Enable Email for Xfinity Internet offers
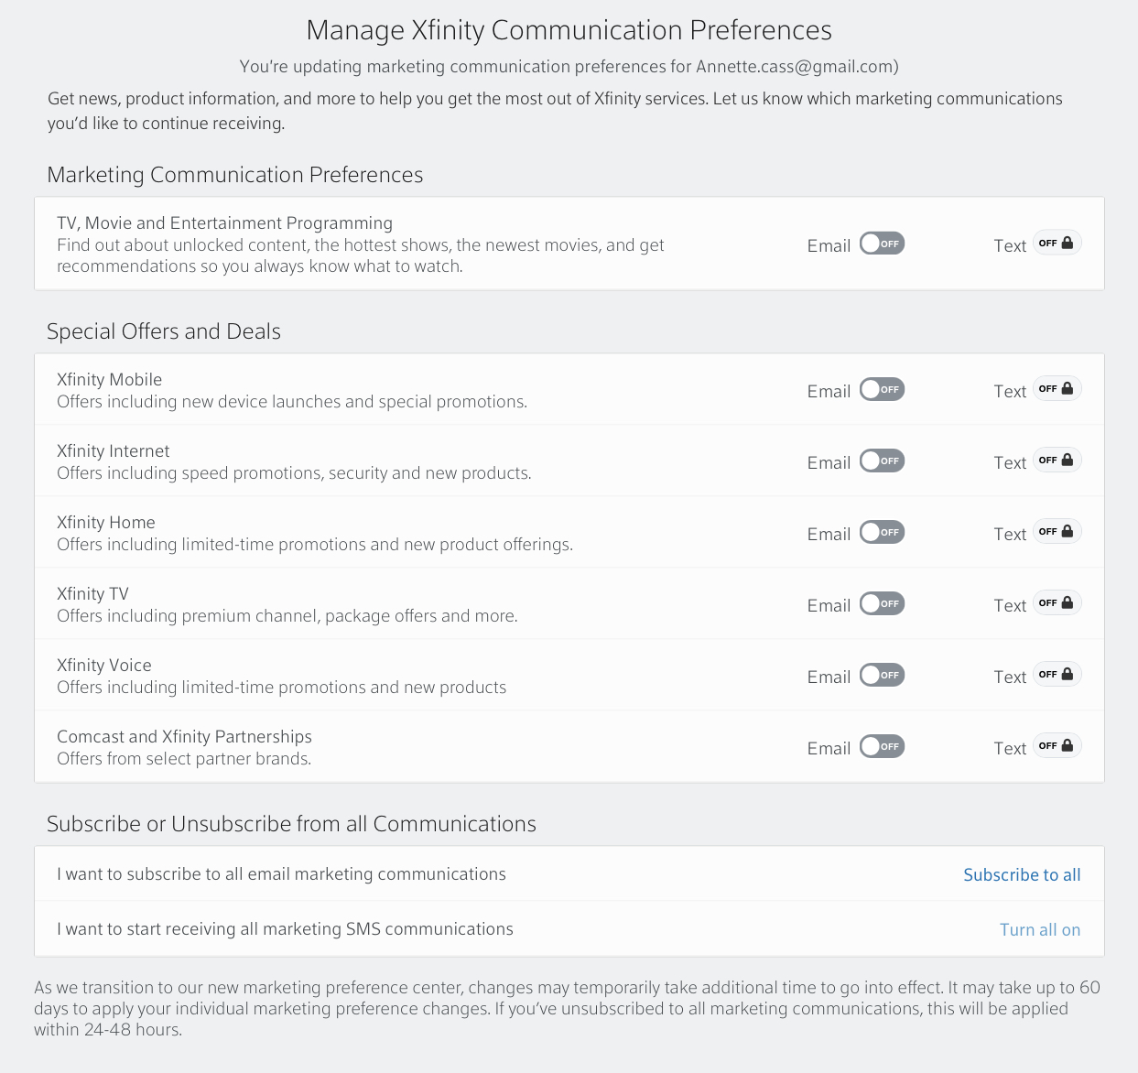Image resolution: width=1138 pixels, height=1073 pixels. pos(882,460)
